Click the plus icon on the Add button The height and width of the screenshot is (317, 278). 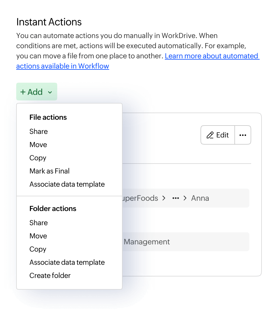(x=23, y=92)
